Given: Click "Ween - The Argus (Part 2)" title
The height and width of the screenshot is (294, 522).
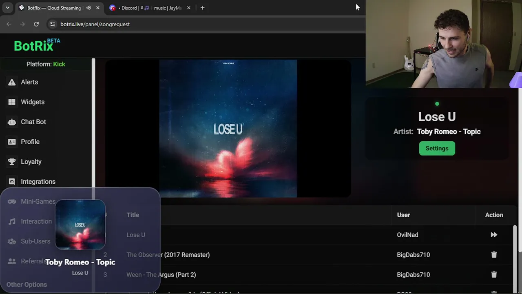Looking at the screenshot, I should click(x=161, y=275).
